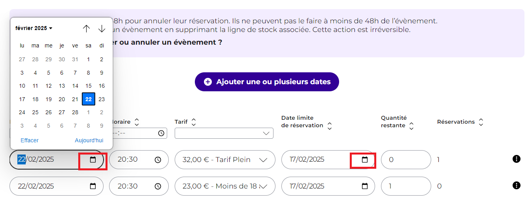Go to previous month with up arrow
Viewport: 530px width, 198px height.
pyautogui.click(x=87, y=28)
